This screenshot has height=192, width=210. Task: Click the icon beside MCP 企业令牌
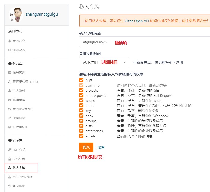(x=9, y=177)
